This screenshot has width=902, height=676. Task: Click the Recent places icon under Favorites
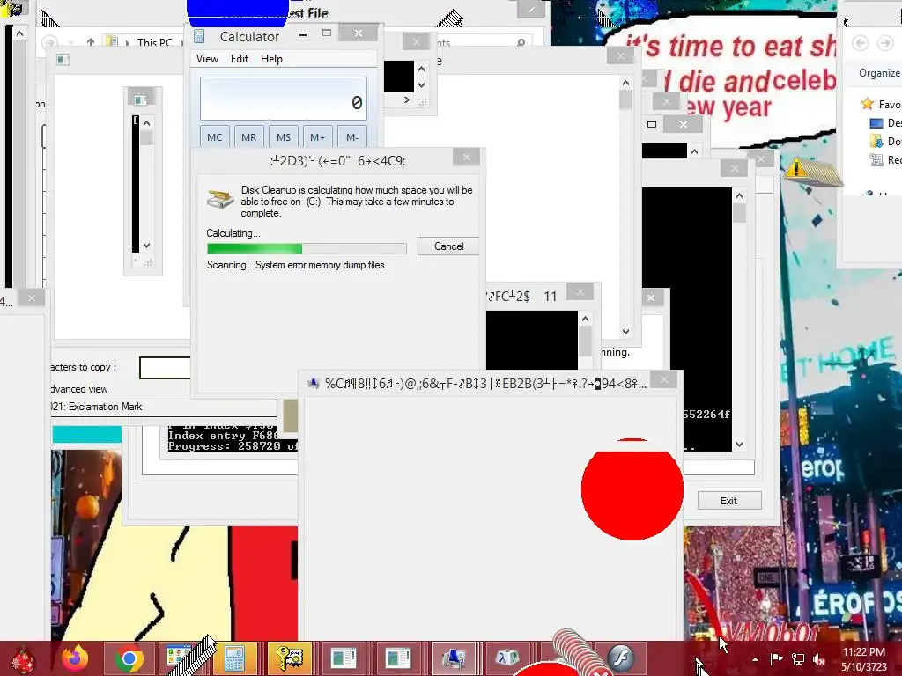pyautogui.click(x=876, y=160)
